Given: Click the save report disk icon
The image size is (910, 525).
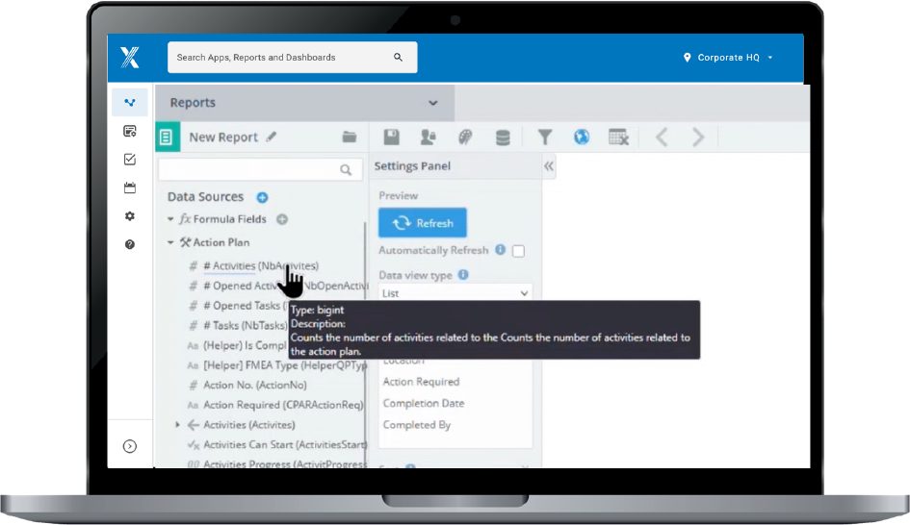Looking at the screenshot, I should coord(392,137).
